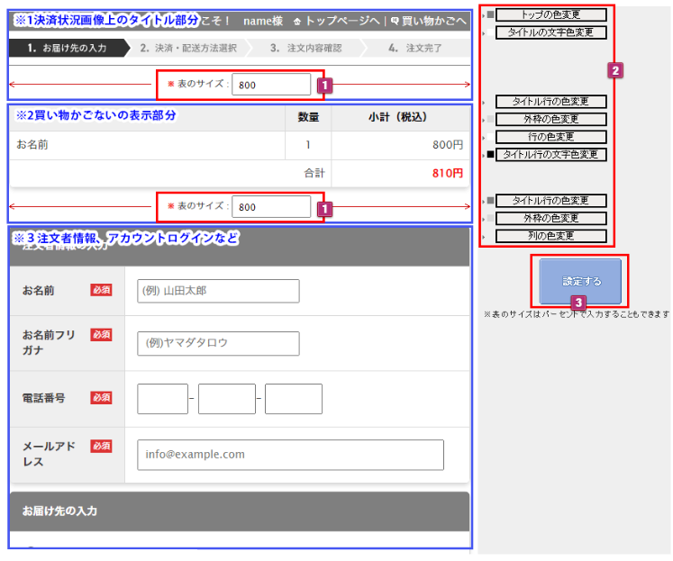This screenshot has width=673, height=561.
Task: Click the purple number 2 badge
Action: (615, 69)
